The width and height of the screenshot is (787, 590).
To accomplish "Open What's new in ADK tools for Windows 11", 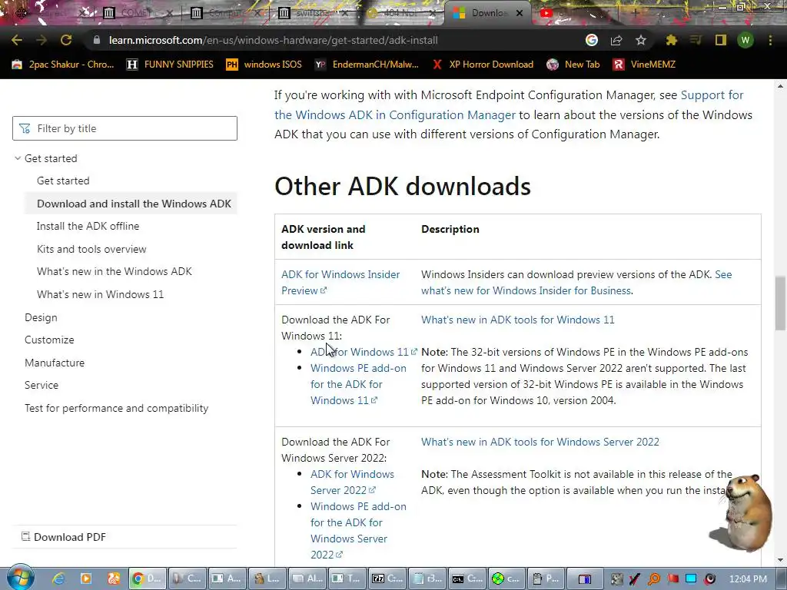I will coord(517,320).
